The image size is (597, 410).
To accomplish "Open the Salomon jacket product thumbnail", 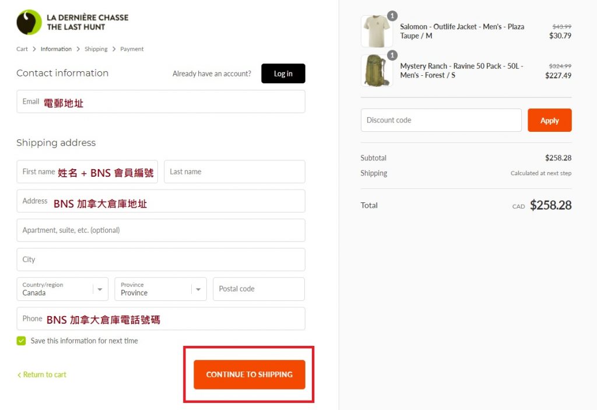I will pyautogui.click(x=376, y=32).
